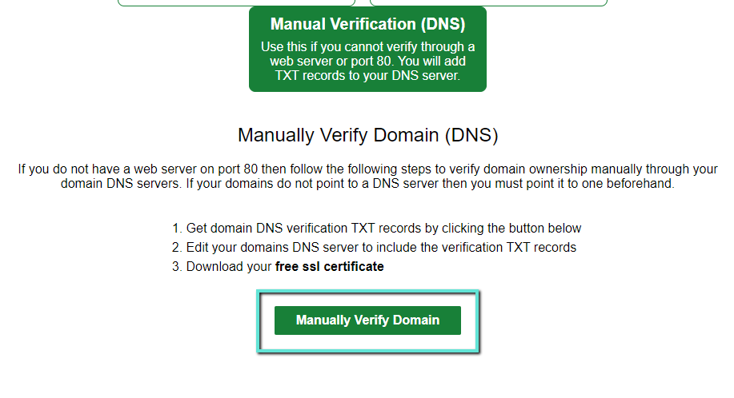
Task: Click the paragraph line starting "If you do not"
Action: click(x=367, y=169)
